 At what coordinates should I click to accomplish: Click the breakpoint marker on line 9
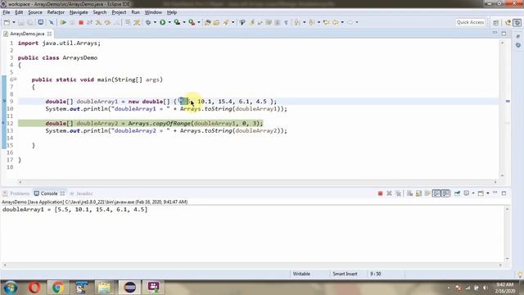click(x=3, y=101)
